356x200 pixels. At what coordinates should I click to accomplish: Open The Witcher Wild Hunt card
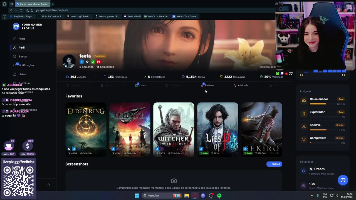174,129
